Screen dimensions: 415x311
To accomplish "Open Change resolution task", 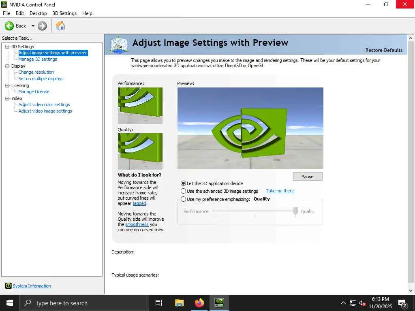I will [36, 72].
